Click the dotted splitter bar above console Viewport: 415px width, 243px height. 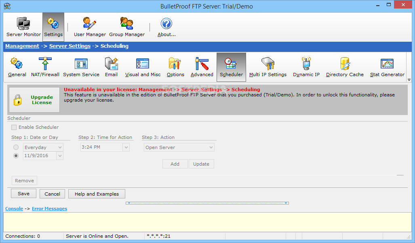click(x=207, y=203)
